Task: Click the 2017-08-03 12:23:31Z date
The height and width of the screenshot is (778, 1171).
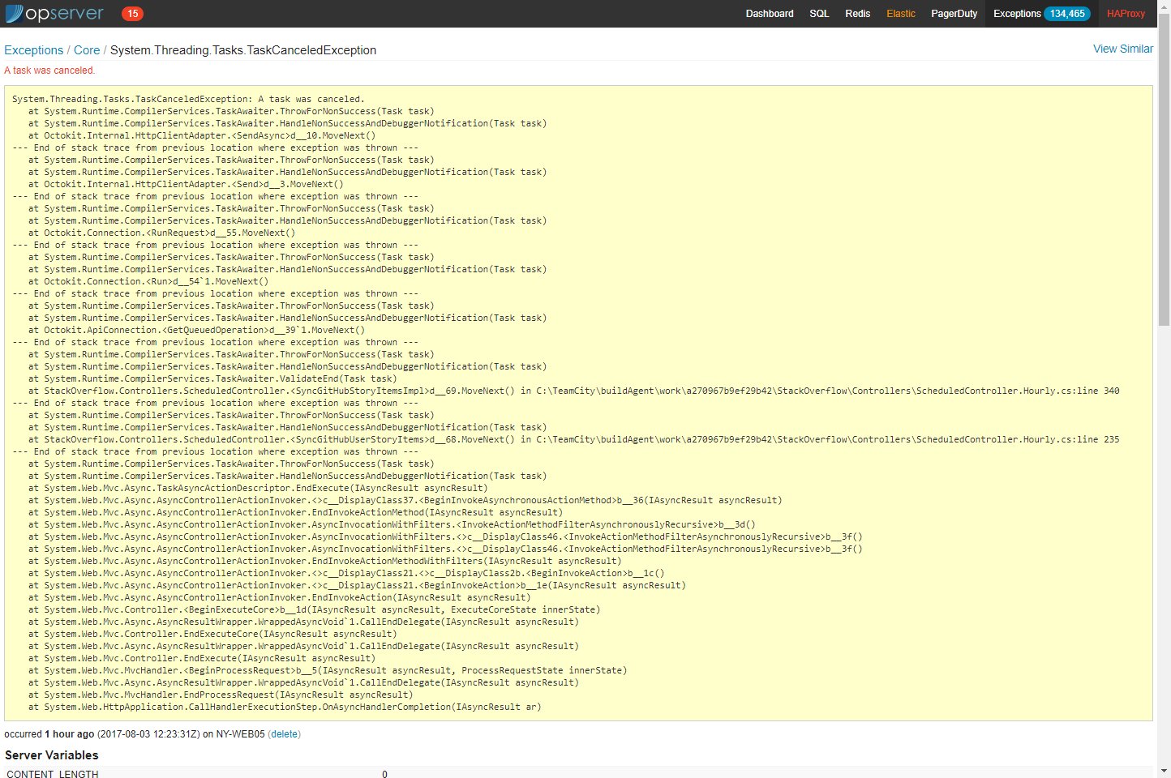Action: click(149, 734)
